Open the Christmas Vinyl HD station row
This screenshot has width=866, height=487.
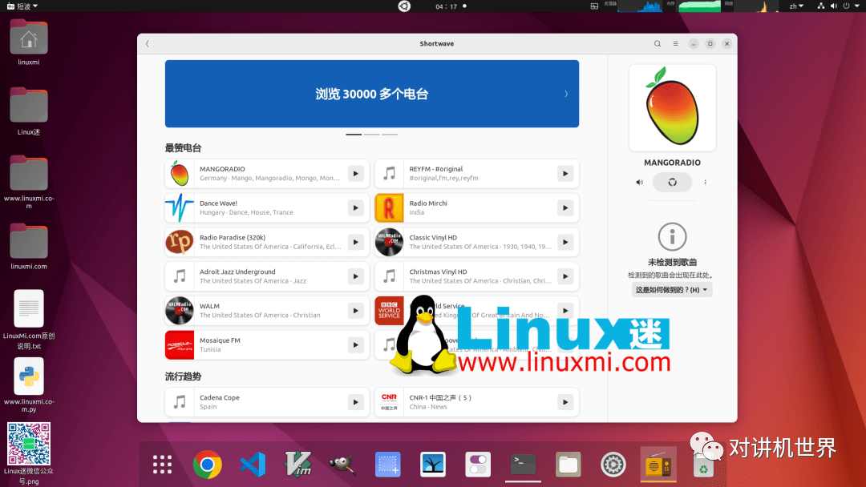click(476, 276)
